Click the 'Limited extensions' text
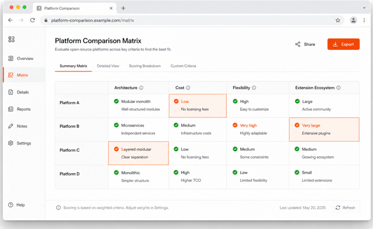373x229 pixels. click(x=317, y=180)
